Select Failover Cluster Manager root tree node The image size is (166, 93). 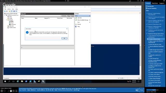pos(11,14)
